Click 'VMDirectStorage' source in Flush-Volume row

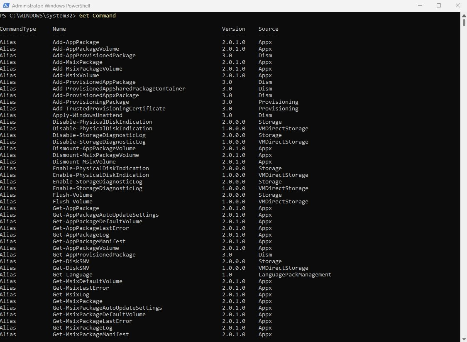pyautogui.click(x=283, y=202)
